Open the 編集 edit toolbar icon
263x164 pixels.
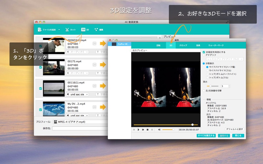[96, 30]
